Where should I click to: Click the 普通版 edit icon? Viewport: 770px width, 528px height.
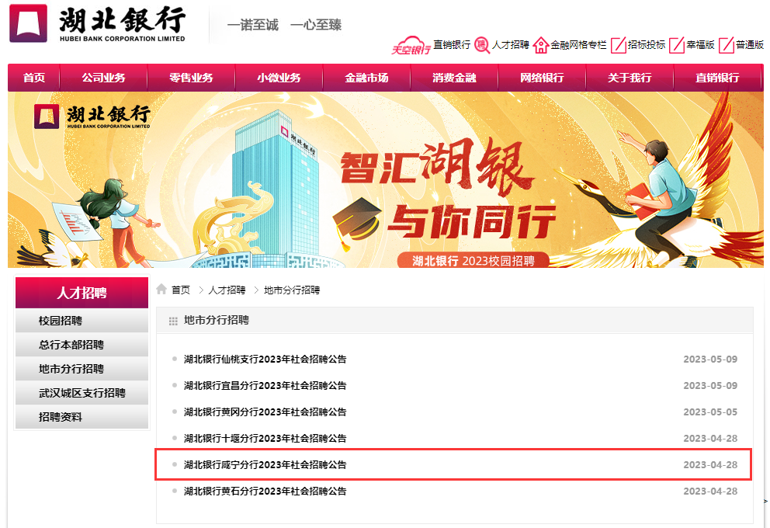coord(727,45)
